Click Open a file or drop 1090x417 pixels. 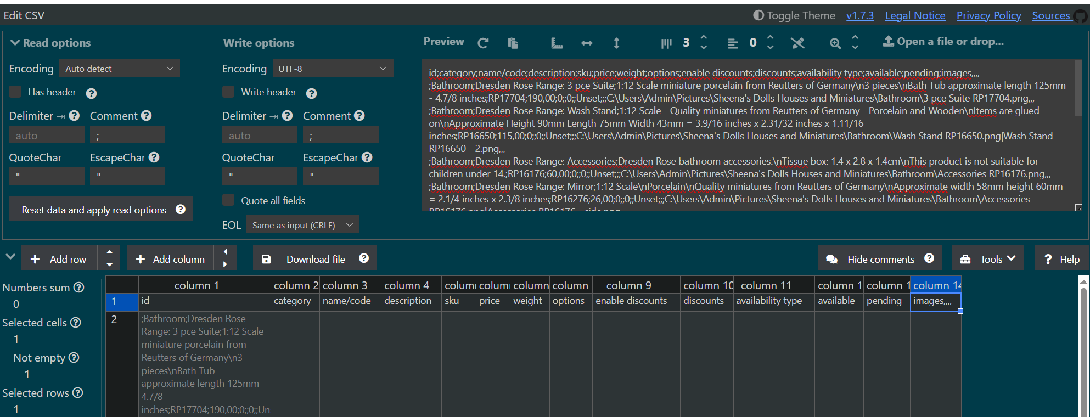pyautogui.click(x=943, y=42)
